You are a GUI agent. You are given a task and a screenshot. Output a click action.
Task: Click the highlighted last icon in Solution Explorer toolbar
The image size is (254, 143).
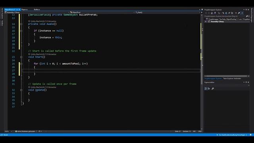pos(242,13)
